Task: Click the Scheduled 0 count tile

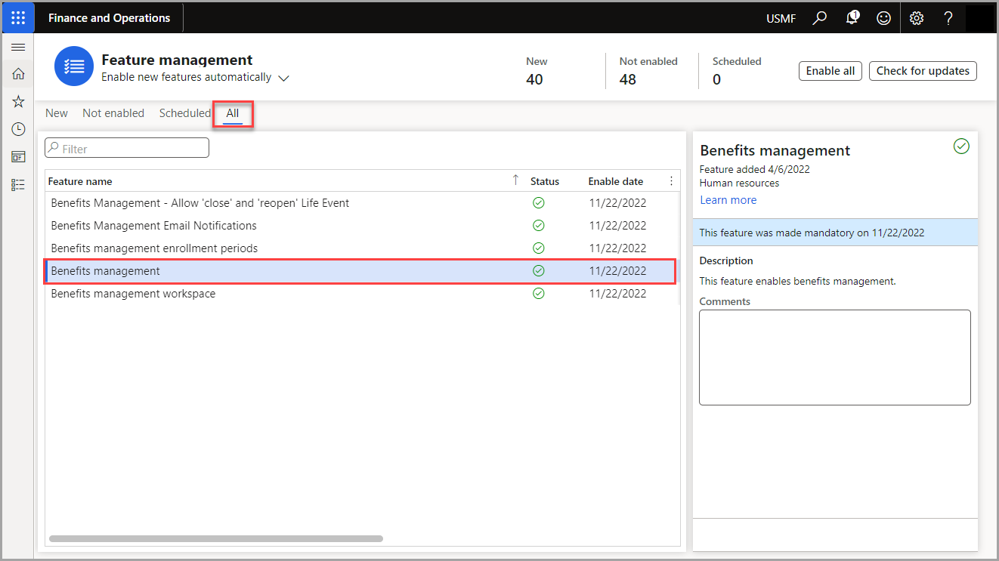Action: pyautogui.click(x=737, y=71)
